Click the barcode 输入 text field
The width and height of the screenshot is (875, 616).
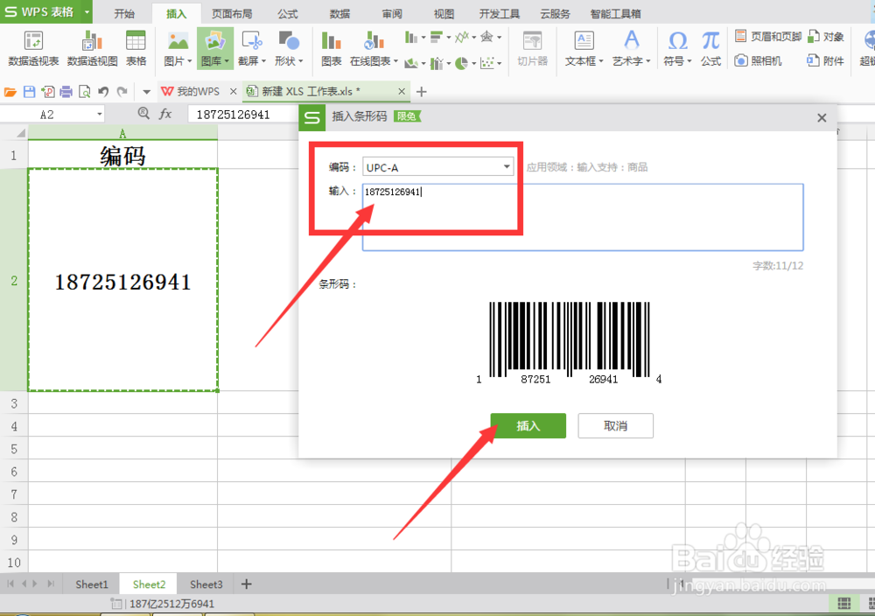[583, 217]
